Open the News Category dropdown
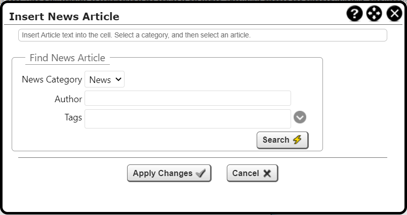 point(104,79)
